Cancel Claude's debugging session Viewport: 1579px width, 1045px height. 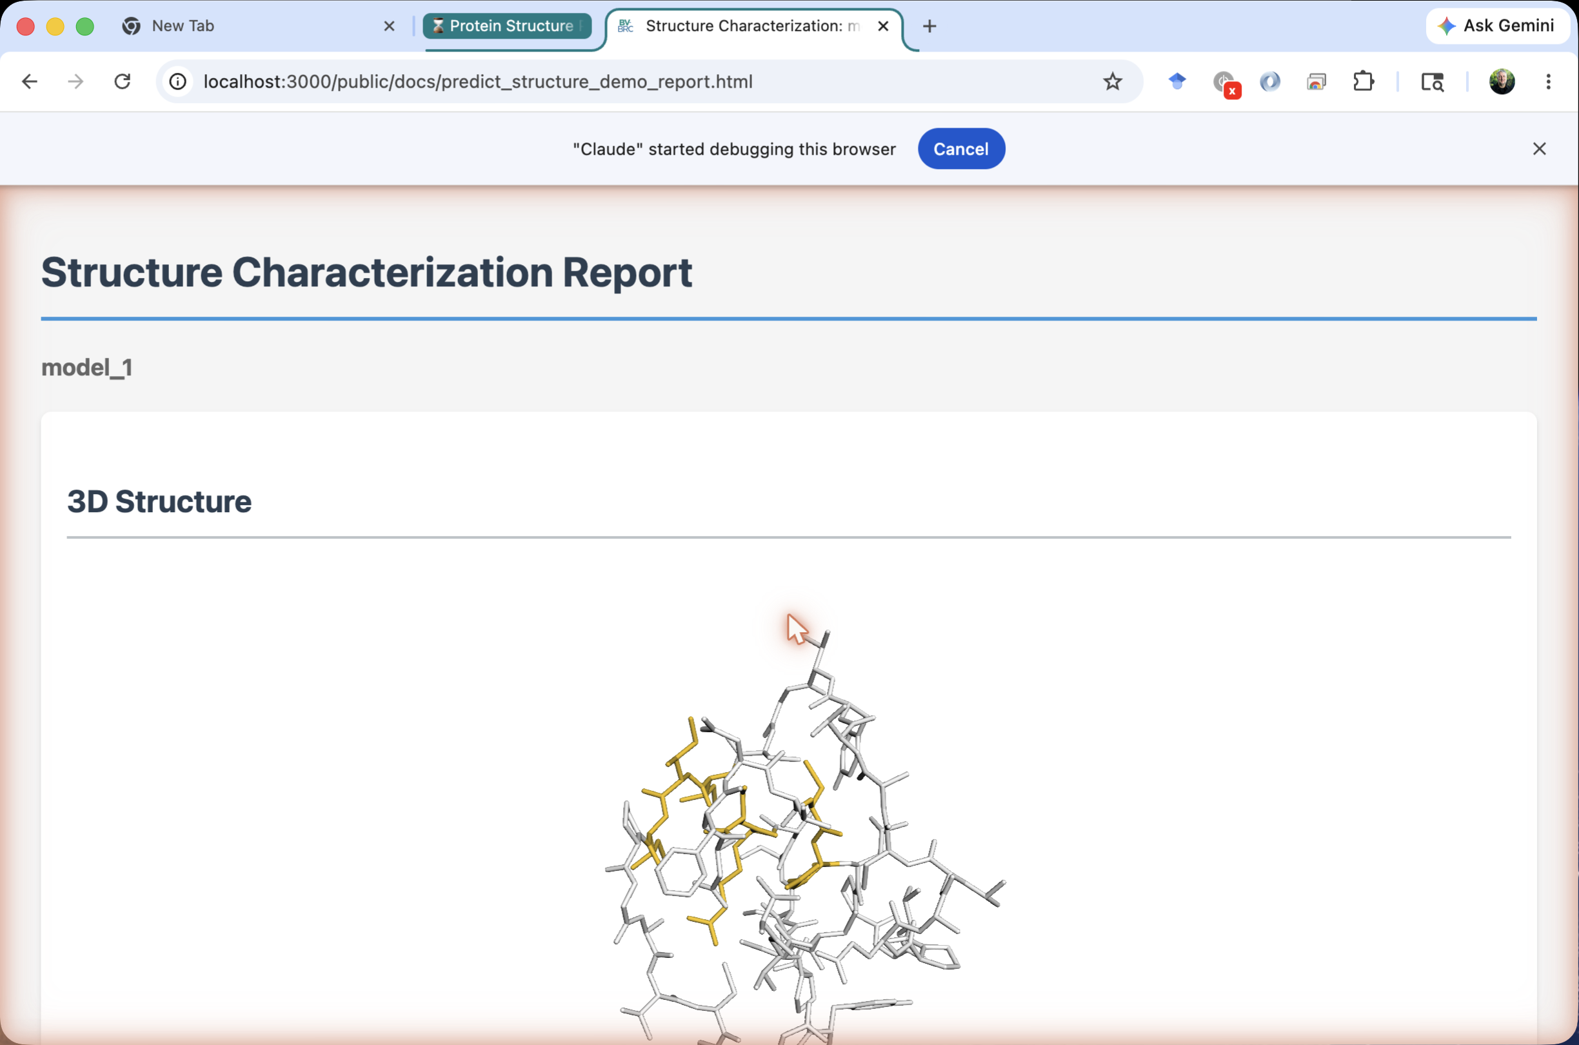[x=960, y=148]
